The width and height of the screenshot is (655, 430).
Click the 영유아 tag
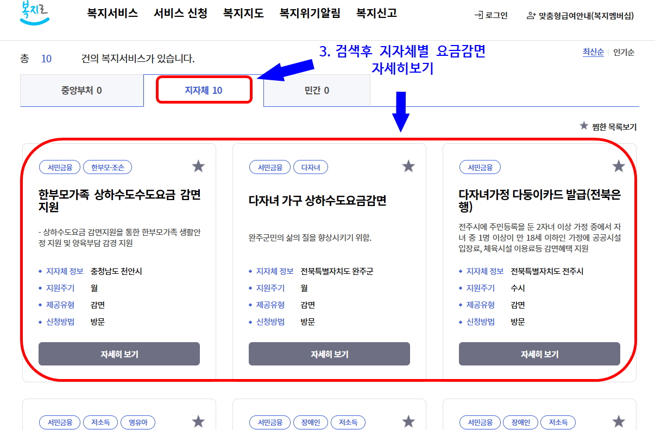point(138,422)
